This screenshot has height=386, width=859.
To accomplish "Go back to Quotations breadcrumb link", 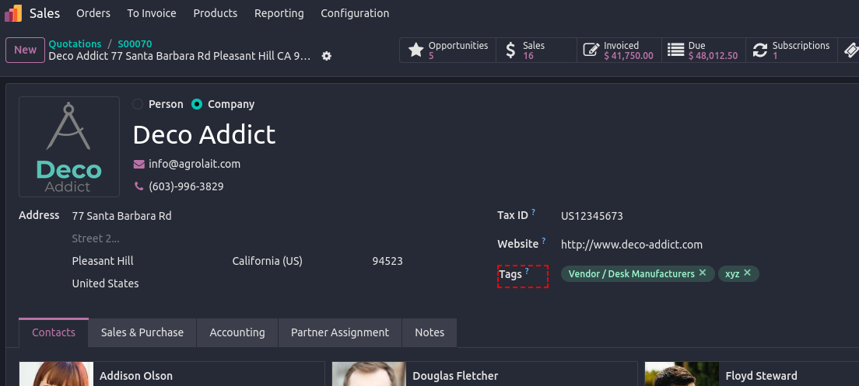I will click(75, 44).
